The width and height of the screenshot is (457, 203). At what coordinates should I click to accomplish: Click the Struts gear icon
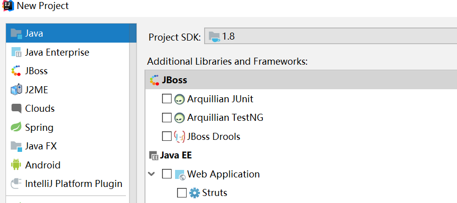pyautogui.click(x=195, y=193)
